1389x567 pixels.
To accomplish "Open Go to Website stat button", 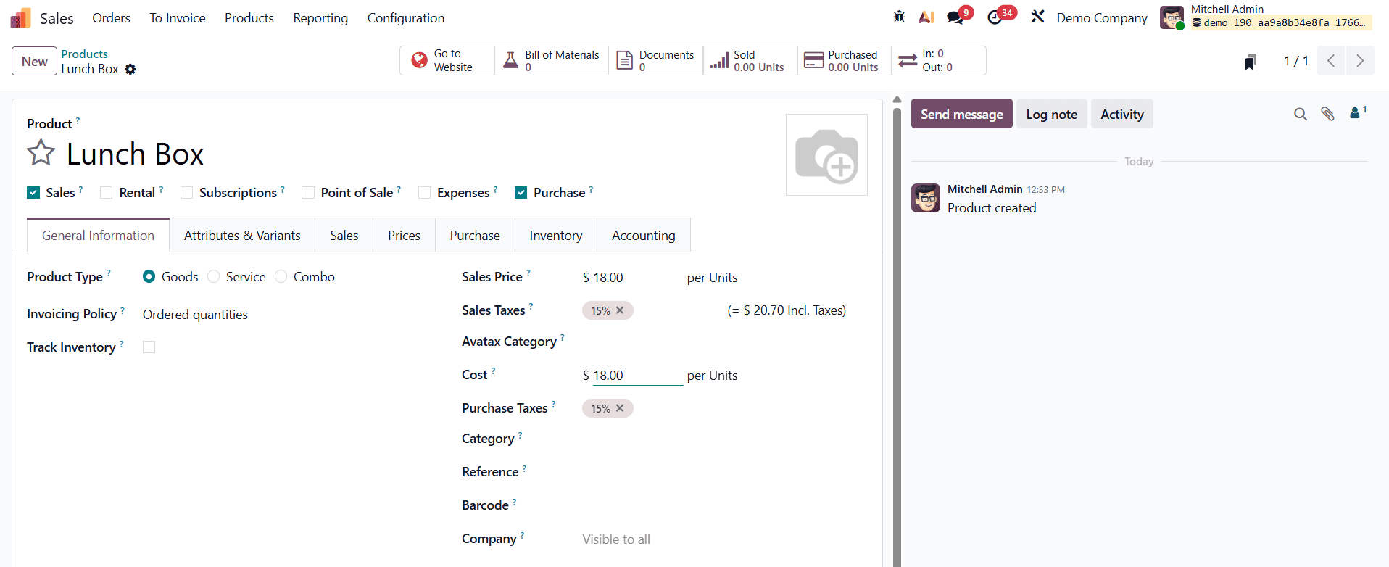I will pos(447,61).
